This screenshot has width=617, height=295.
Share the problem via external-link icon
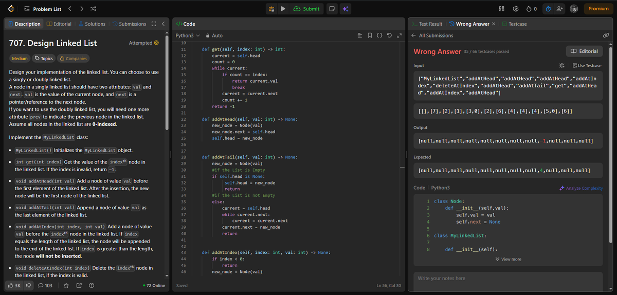click(x=79, y=285)
